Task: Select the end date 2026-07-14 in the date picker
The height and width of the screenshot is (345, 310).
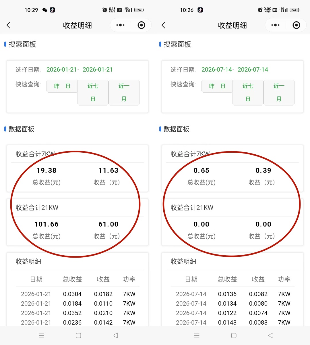Action: [253, 70]
